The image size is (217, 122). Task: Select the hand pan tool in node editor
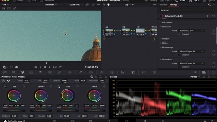(108, 5)
